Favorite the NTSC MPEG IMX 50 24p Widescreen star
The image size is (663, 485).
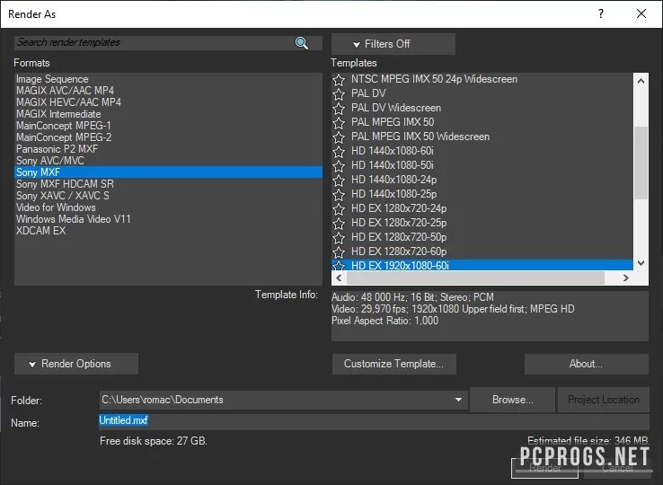(339, 80)
